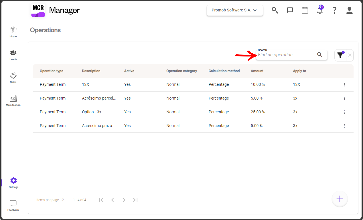Click Payment Term in the 12X row
The height and width of the screenshot is (220, 363).
[53, 85]
